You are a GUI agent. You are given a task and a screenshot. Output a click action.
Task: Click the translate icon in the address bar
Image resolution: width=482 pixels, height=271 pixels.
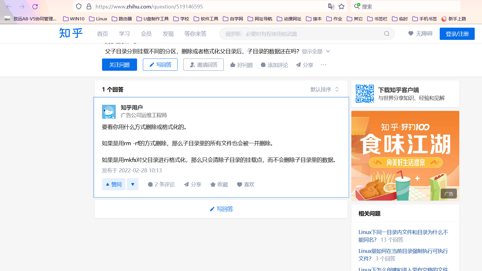tap(331, 6)
